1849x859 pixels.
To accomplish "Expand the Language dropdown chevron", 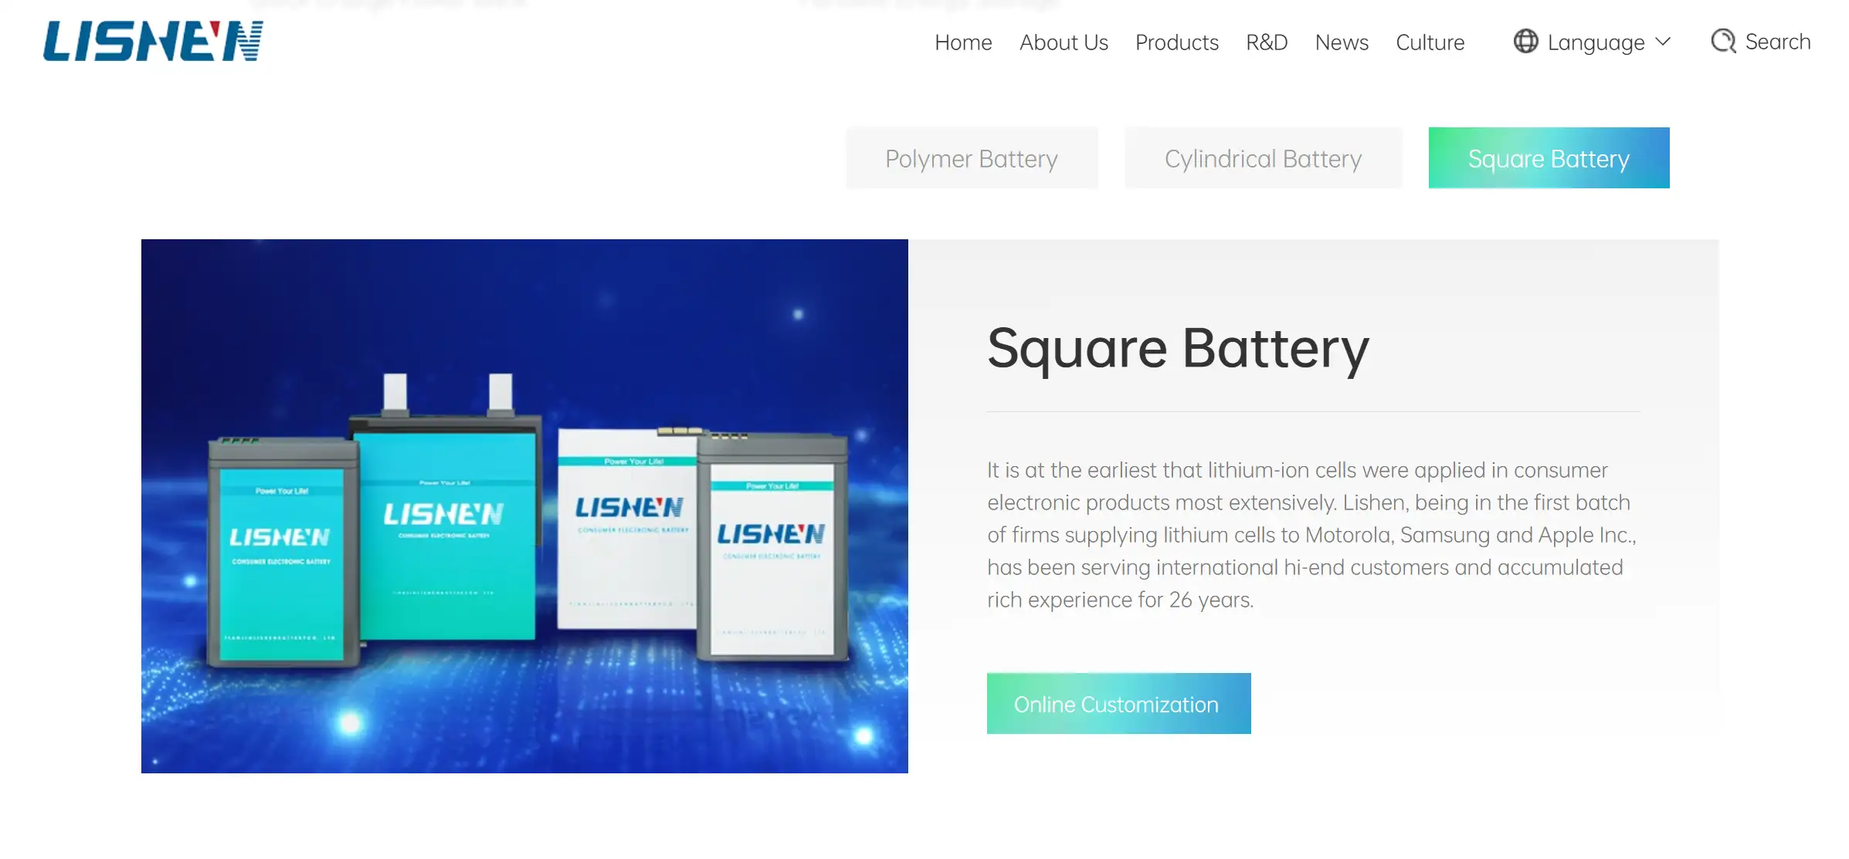I will click(1664, 42).
